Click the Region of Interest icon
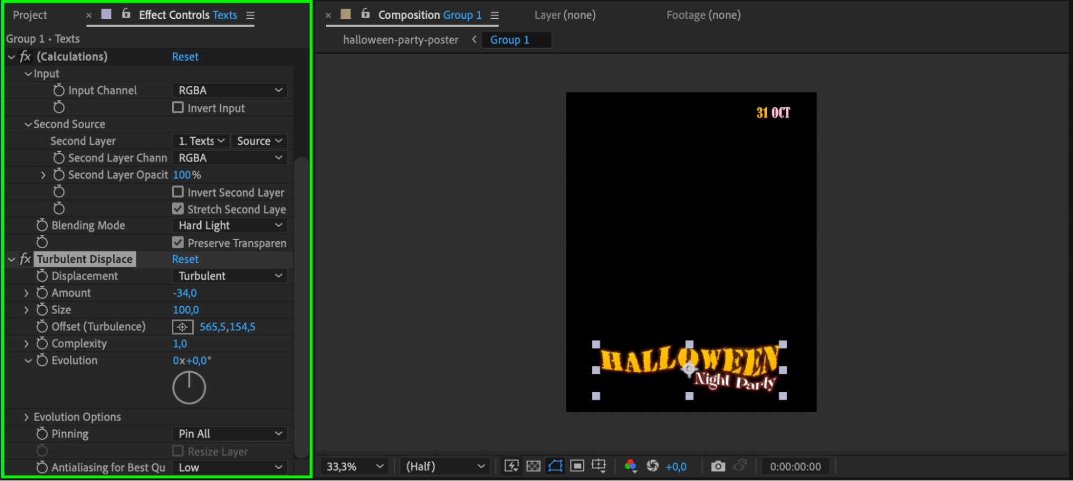1073x481 pixels. point(577,466)
